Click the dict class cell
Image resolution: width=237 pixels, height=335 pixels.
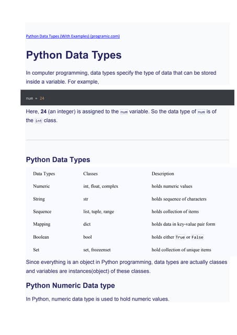coord(87,224)
